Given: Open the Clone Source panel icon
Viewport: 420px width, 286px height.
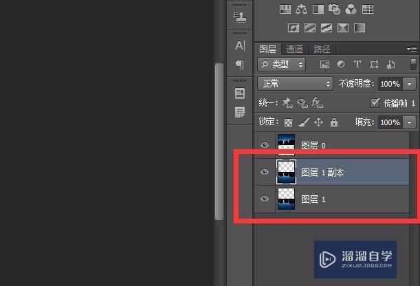Looking at the screenshot, I should 240,17.
